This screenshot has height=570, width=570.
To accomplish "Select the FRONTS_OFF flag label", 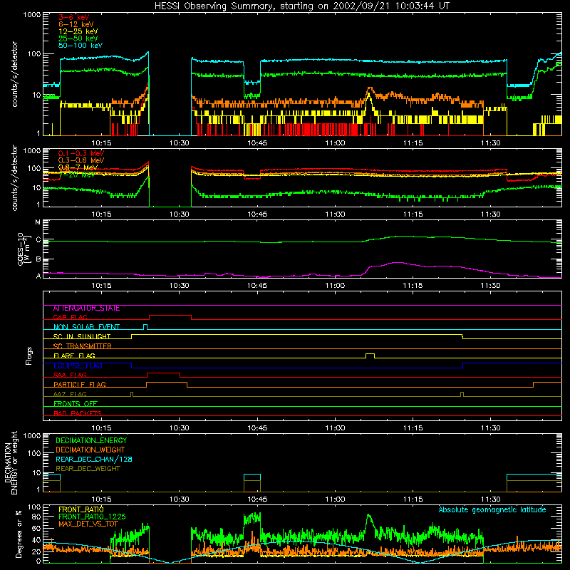I will click(76, 403).
